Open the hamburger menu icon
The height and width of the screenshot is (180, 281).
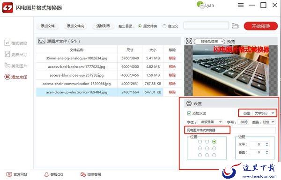241,5
